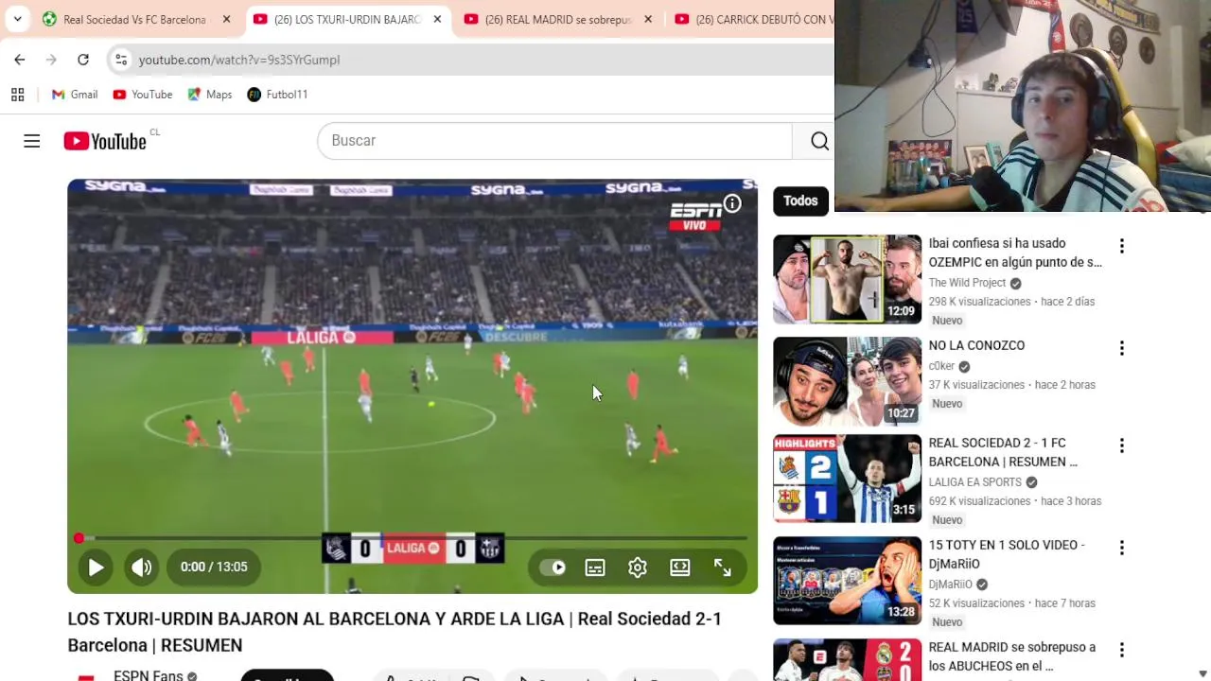Click the c0ker channel name
Screen dimensions: 1211x681
pyautogui.click(x=941, y=366)
